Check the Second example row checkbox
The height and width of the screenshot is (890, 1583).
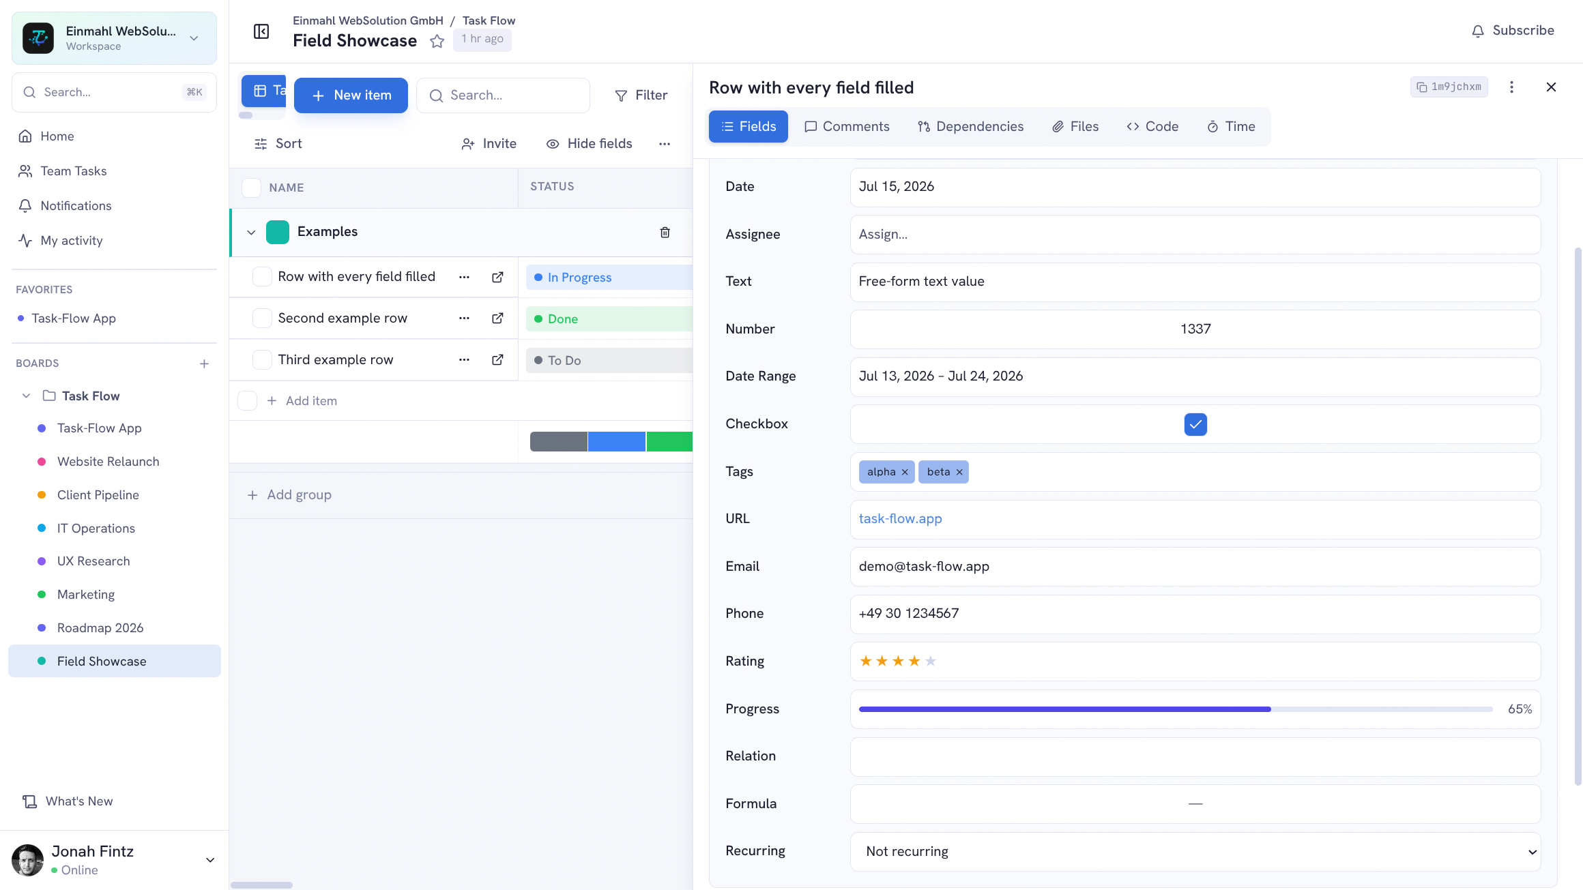(x=262, y=318)
